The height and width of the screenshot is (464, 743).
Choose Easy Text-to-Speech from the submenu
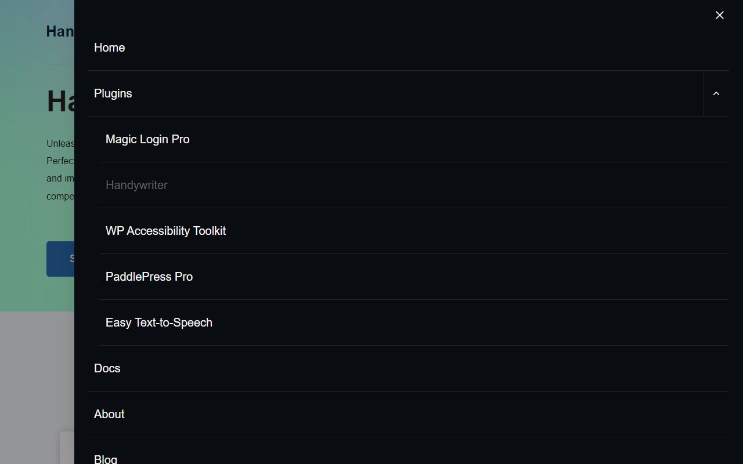coord(159,322)
